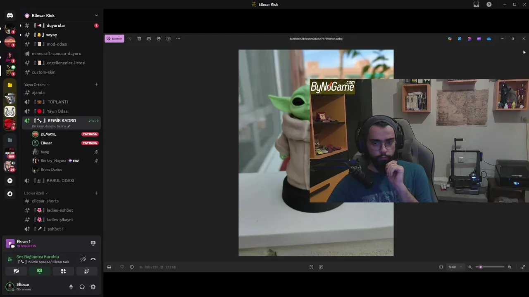Open Discord user settings gear

coord(93,287)
